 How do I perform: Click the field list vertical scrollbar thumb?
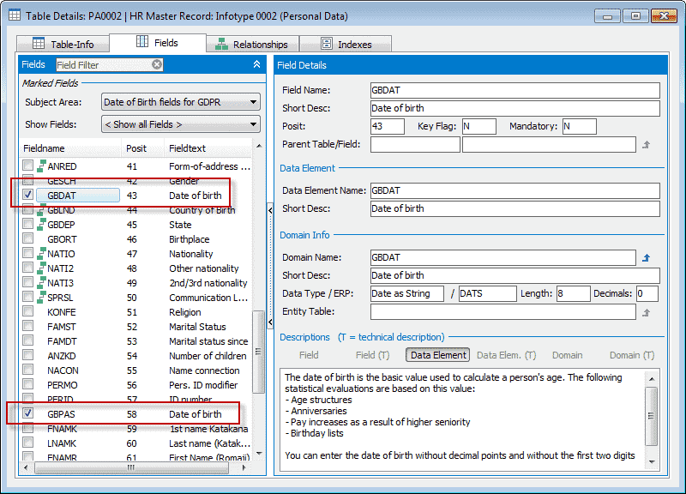(259, 352)
